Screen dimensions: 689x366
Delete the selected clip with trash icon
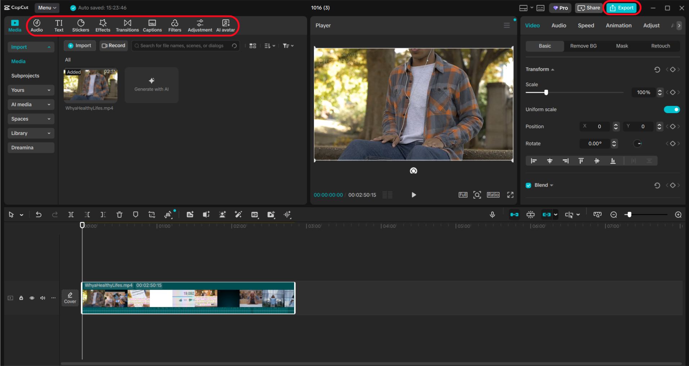(120, 215)
